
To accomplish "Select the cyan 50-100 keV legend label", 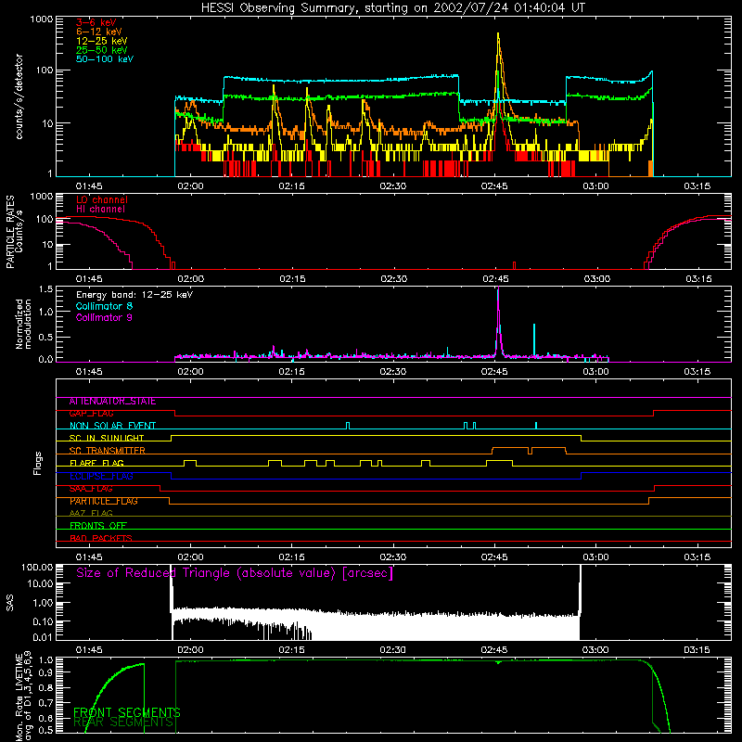I will [x=105, y=59].
